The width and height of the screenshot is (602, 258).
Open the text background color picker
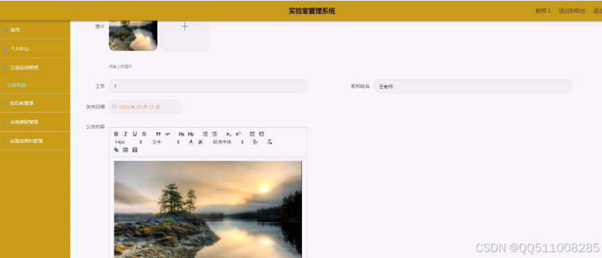click(x=200, y=142)
